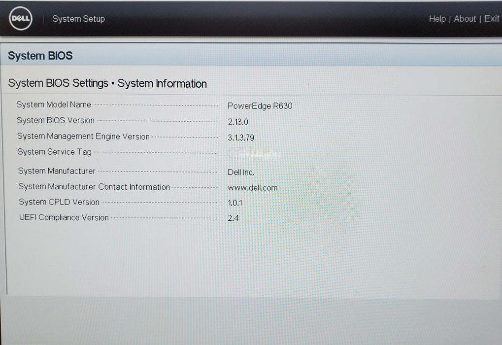Click the 2.13.0 BIOS version value
This screenshot has height=345, width=502.
tap(238, 122)
